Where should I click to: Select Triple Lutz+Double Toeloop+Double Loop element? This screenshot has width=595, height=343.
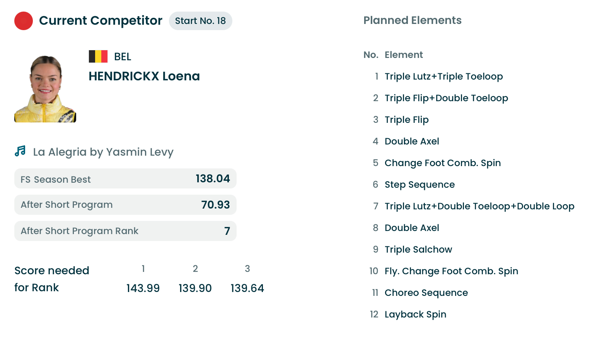pyautogui.click(x=479, y=206)
